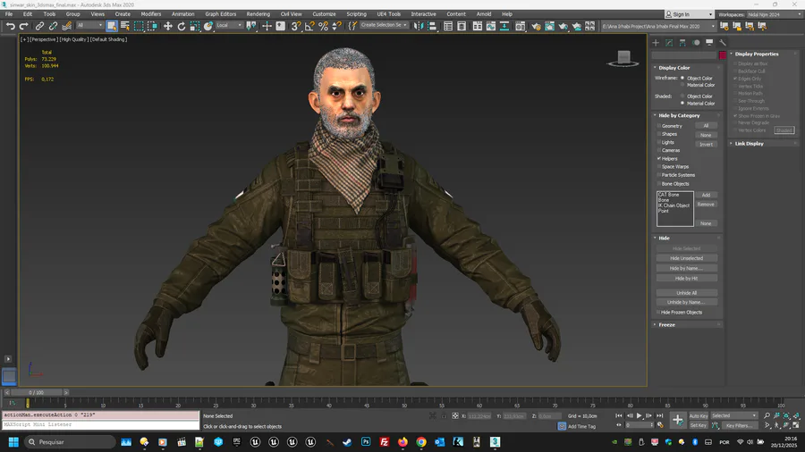Click the Hide by Name button
The image size is (805, 452).
coord(686,268)
